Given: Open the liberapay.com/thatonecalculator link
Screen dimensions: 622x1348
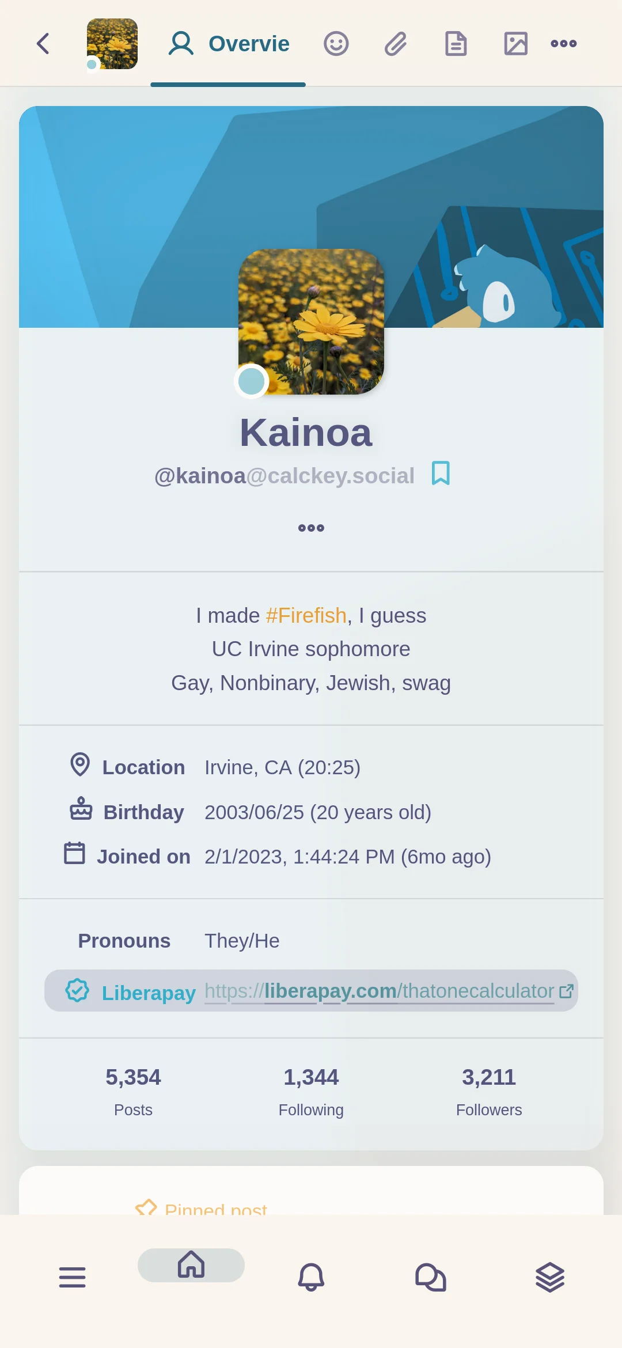Looking at the screenshot, I should click(x=380, y=991).
